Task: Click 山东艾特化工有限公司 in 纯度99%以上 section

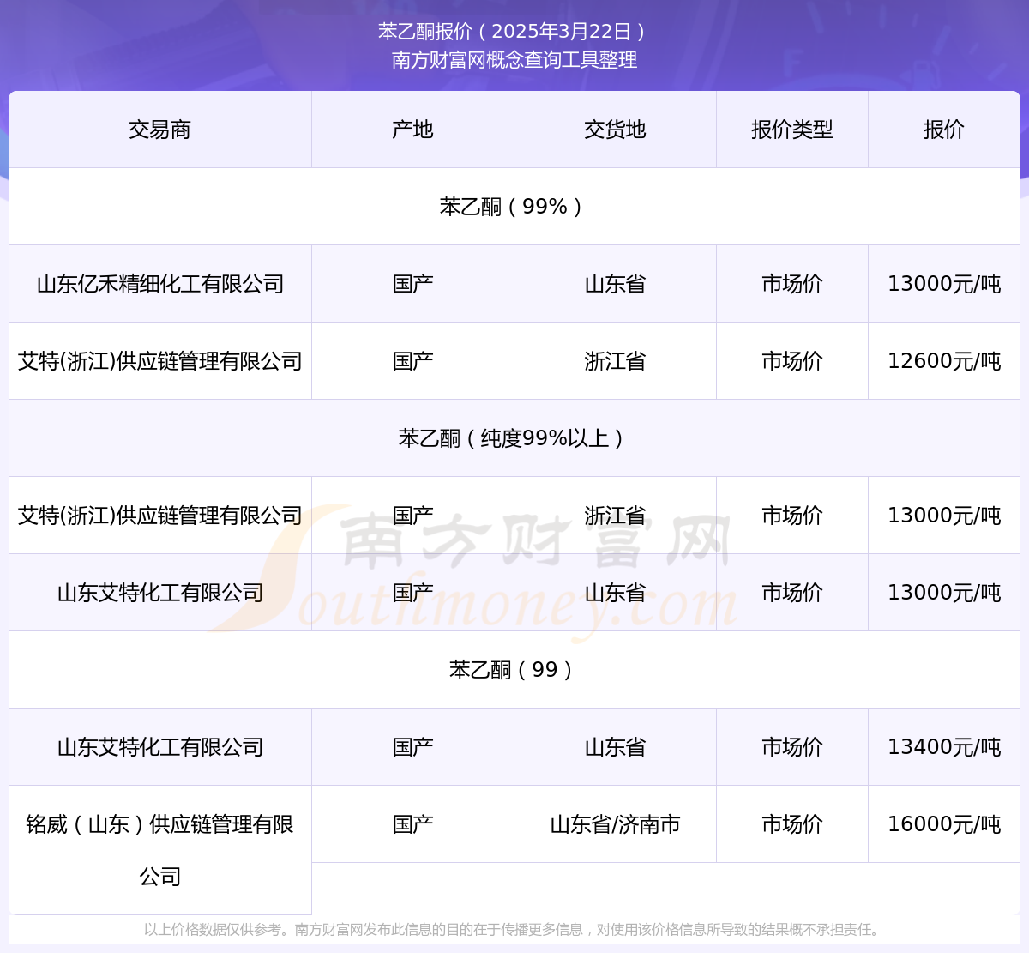Action: point(159,593)
